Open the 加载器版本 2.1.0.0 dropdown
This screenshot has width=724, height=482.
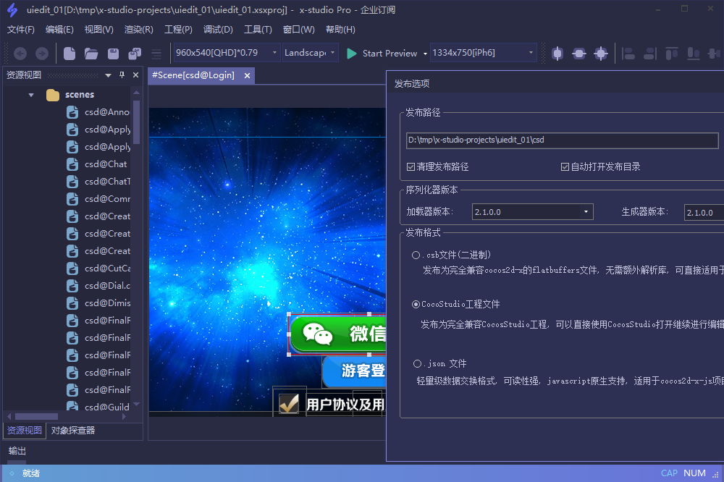586,212
